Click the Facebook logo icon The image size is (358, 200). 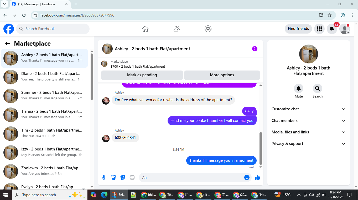[9, 29]
